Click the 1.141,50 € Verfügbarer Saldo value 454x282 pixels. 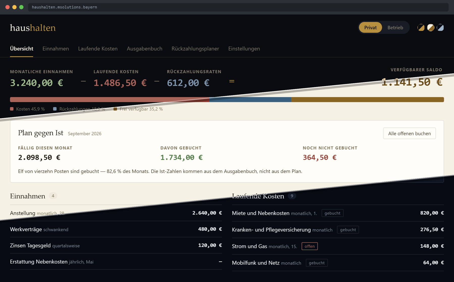click(x=412, y=82)
